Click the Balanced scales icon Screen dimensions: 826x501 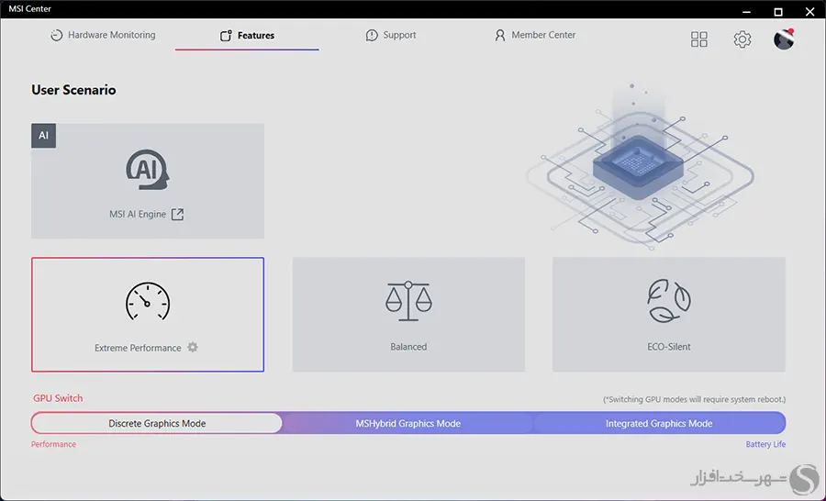(x=408, y=301)
